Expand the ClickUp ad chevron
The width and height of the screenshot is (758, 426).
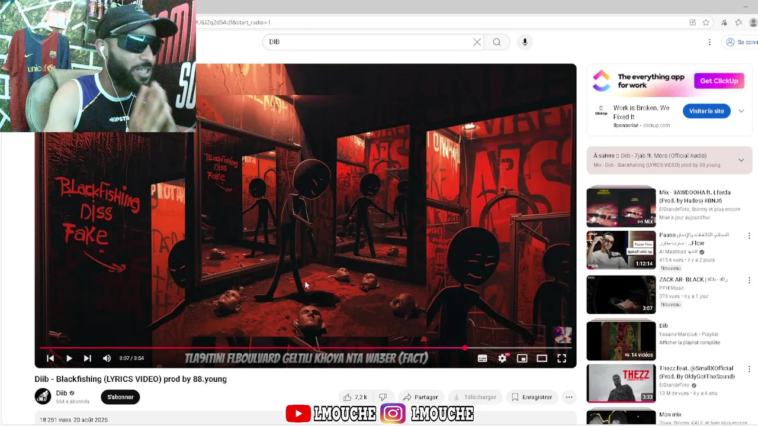point(741,111)
